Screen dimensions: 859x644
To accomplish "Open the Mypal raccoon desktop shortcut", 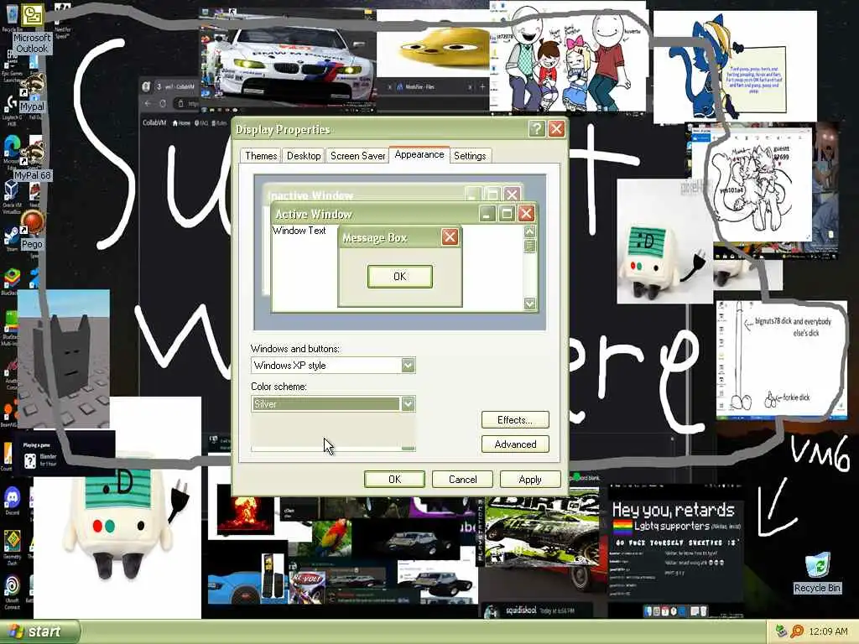I will tap(33, 93).
